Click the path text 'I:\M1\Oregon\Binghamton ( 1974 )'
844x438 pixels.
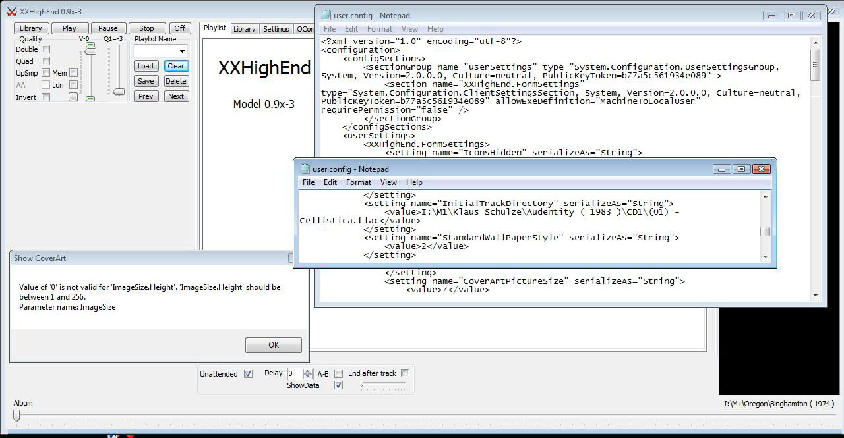coord(779,404)
